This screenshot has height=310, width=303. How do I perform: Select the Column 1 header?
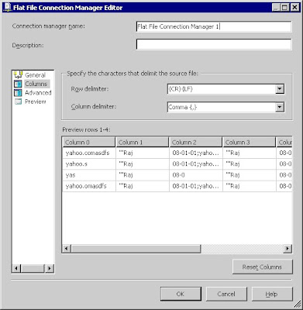pyautogui.click(x=143, y=143)
